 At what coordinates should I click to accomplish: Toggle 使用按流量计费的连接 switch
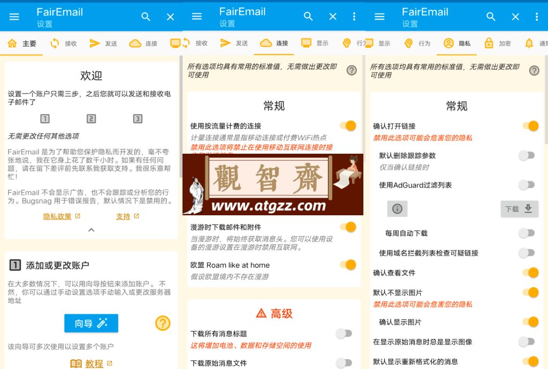point(348,125)
